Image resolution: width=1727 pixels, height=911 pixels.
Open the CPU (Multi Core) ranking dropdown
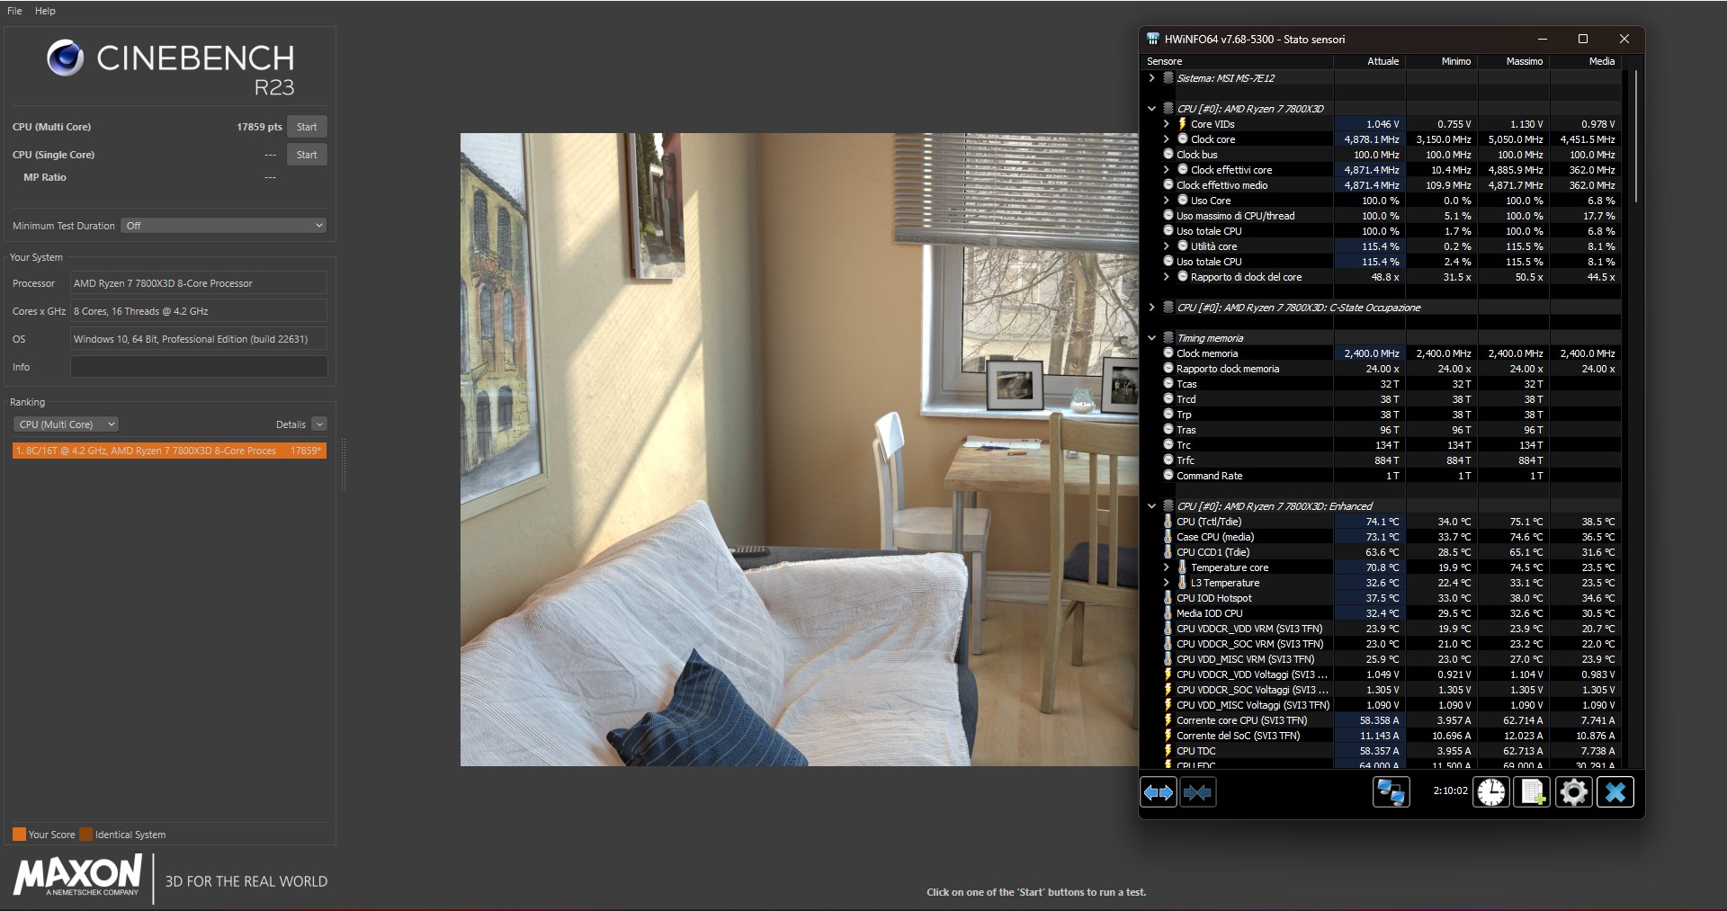[x=66, y=424]
